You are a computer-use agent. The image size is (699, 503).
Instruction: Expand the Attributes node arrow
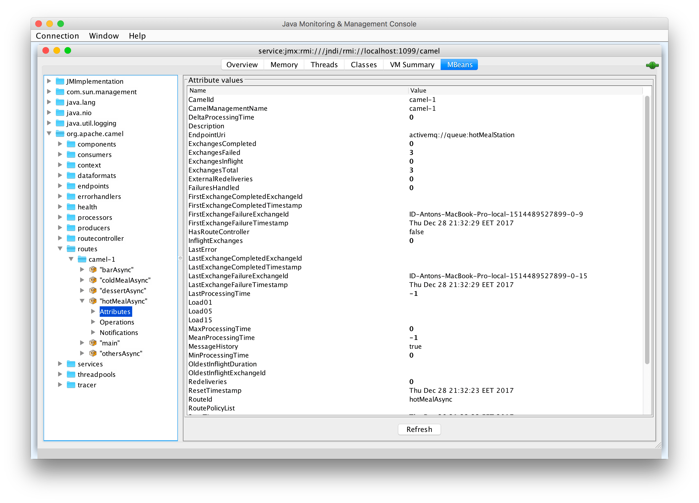coord(93,311)
